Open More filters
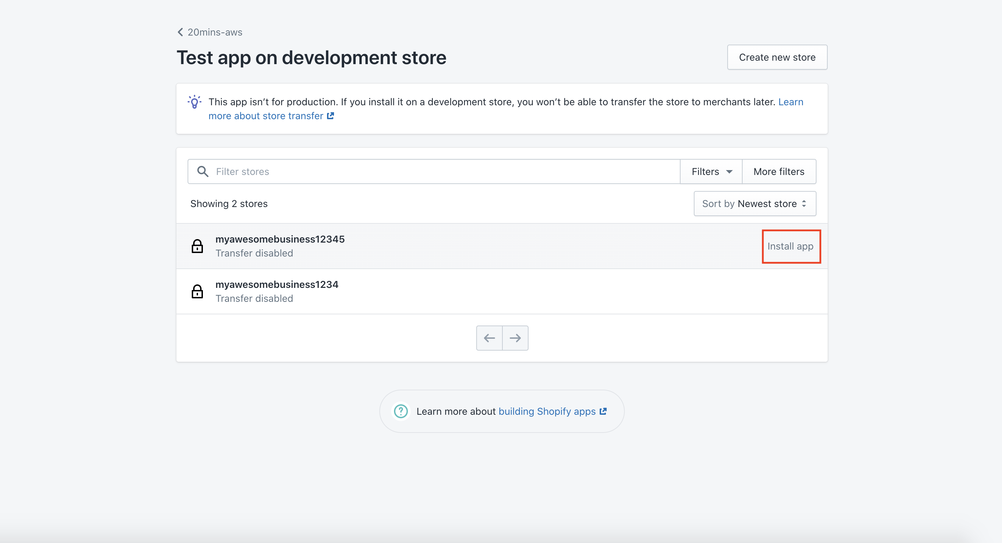Screen dimensions: 1002x543 (x=779, y=171)
